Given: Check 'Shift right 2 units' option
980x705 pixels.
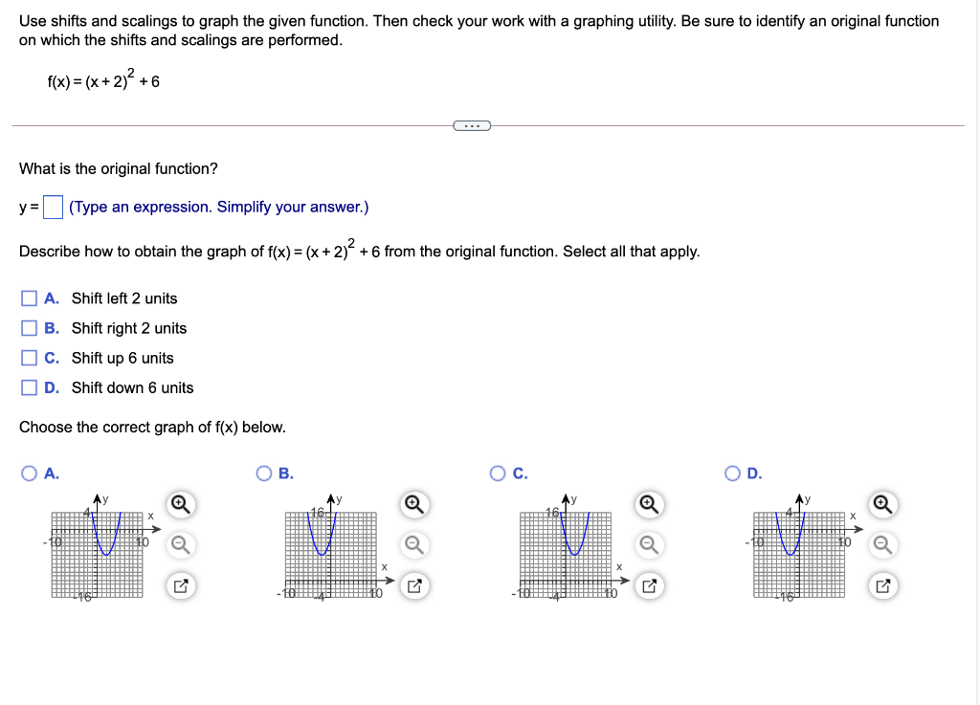Looking at the screenshot, I should point(29,328).
